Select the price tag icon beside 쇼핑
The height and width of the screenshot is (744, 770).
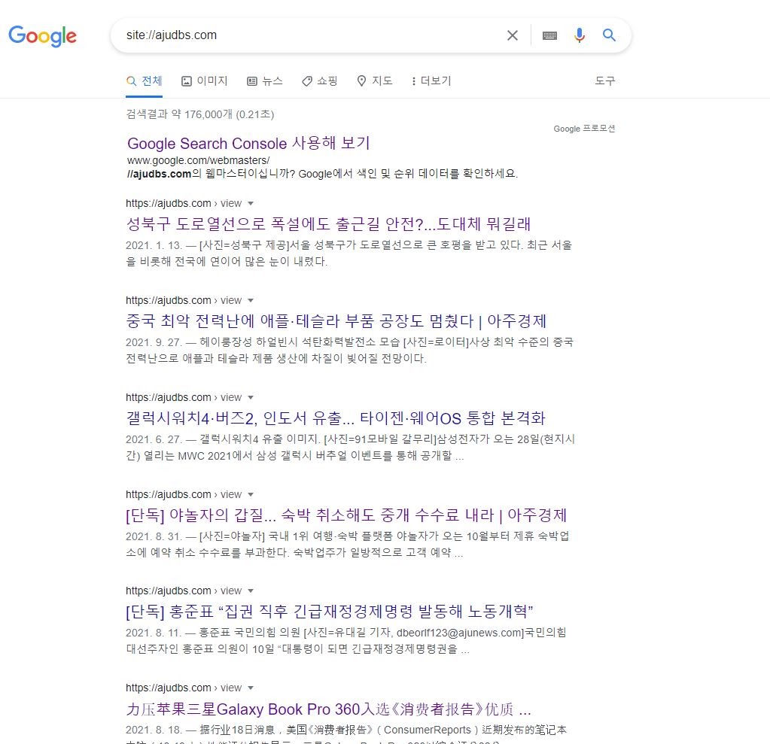click(307, 80)
